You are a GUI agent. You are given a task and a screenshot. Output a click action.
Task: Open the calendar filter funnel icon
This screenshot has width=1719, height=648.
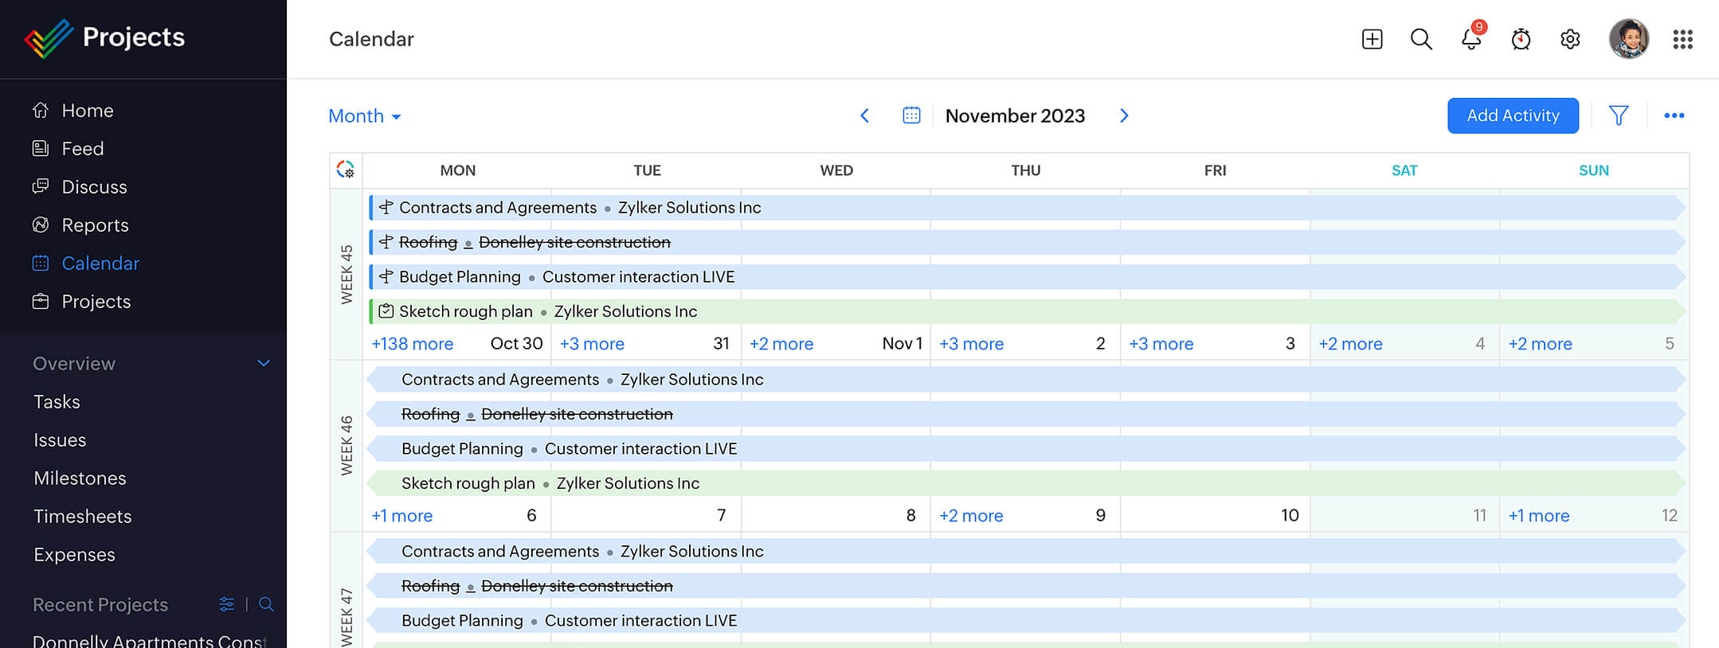1618,116
